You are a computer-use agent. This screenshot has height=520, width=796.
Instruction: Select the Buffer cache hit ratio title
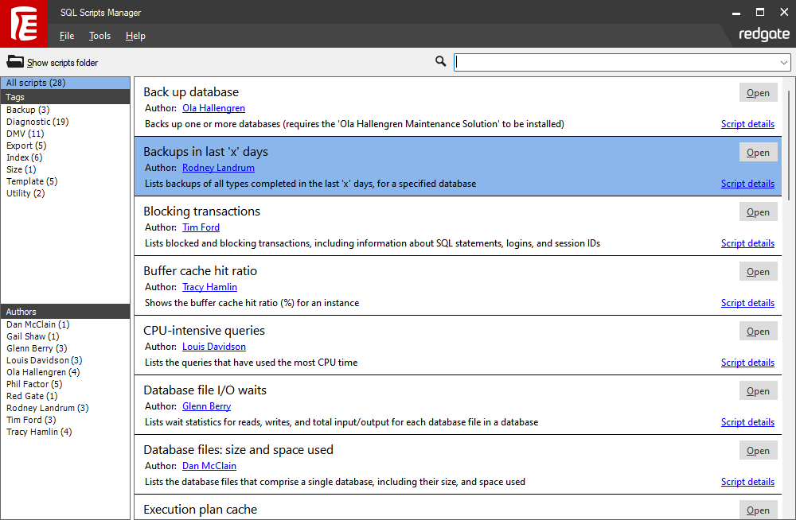tap(200, 271)
